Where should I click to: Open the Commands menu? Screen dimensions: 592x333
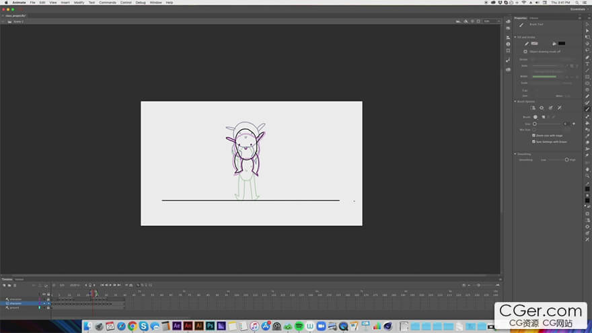(x=107, y=3)
